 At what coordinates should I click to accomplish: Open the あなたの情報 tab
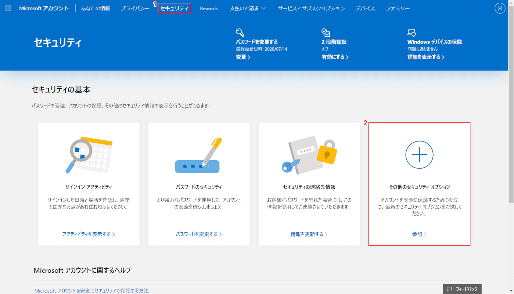96,8
